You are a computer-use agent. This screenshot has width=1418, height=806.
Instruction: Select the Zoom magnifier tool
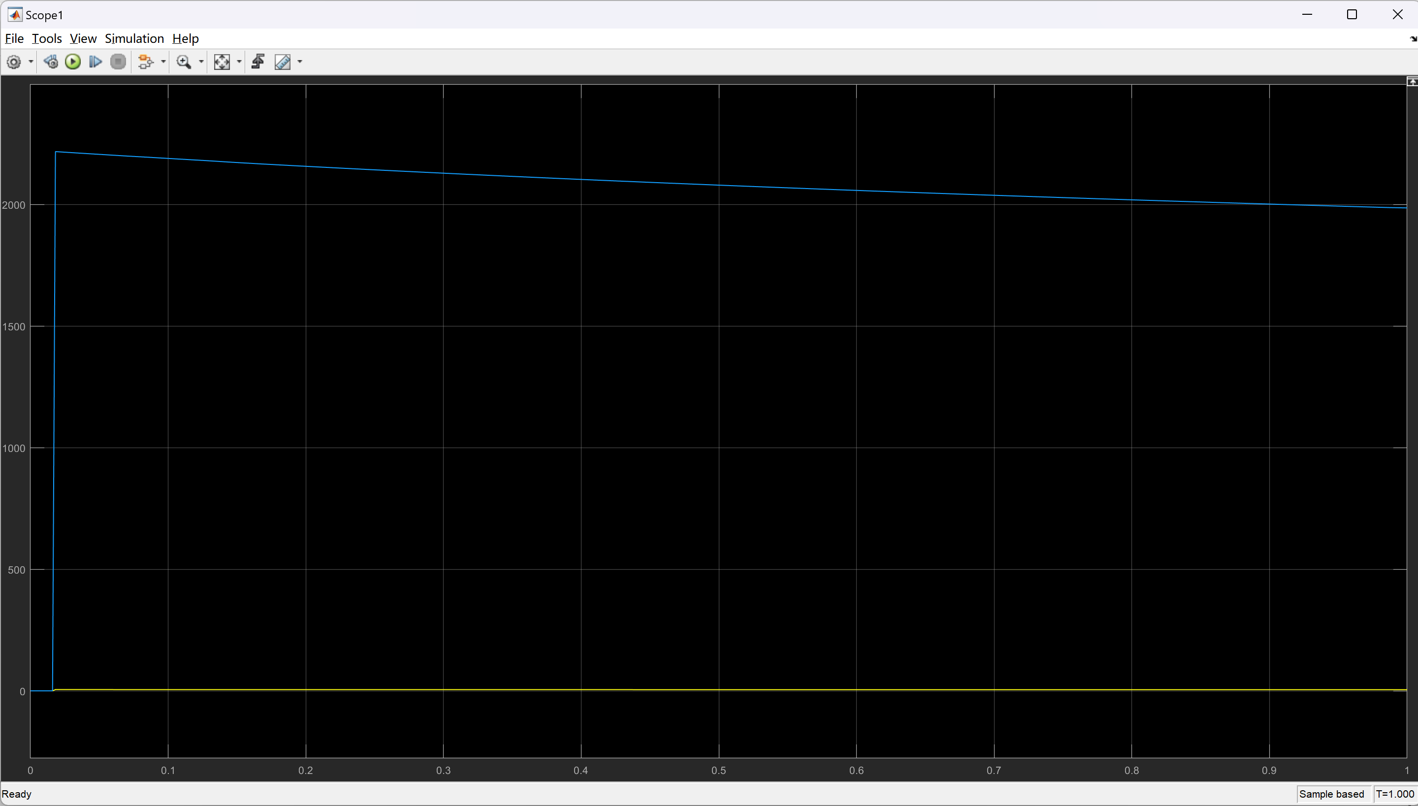tap(183, 62)
